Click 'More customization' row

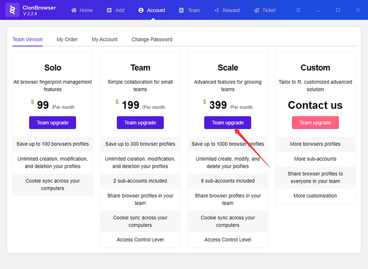click(315, 195)
